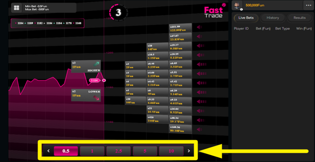Image resolution: width=315 pixels, height=162 pixels.
Task: Click the arrow icon beside x19.17 tile
Action: coord(200,46)
